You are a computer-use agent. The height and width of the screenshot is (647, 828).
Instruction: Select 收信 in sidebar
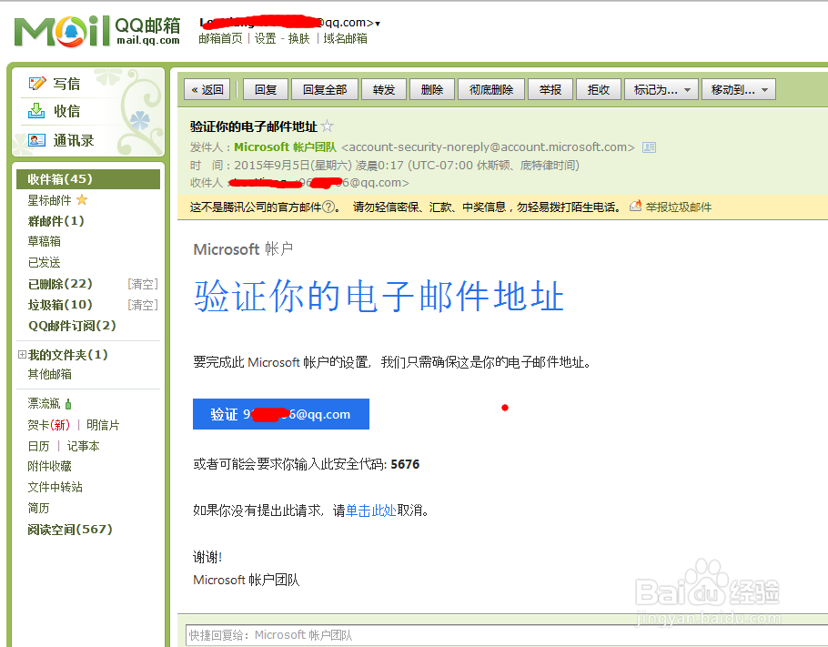(66, 111)
